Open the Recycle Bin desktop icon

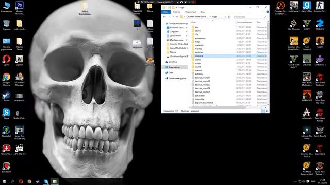click(6, 25)
